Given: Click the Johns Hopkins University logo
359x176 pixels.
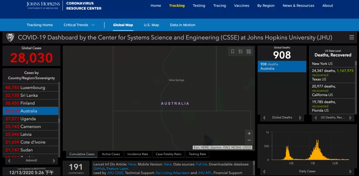Looking at the screenshot, I should pyautogui.click(x=43, y=6).
